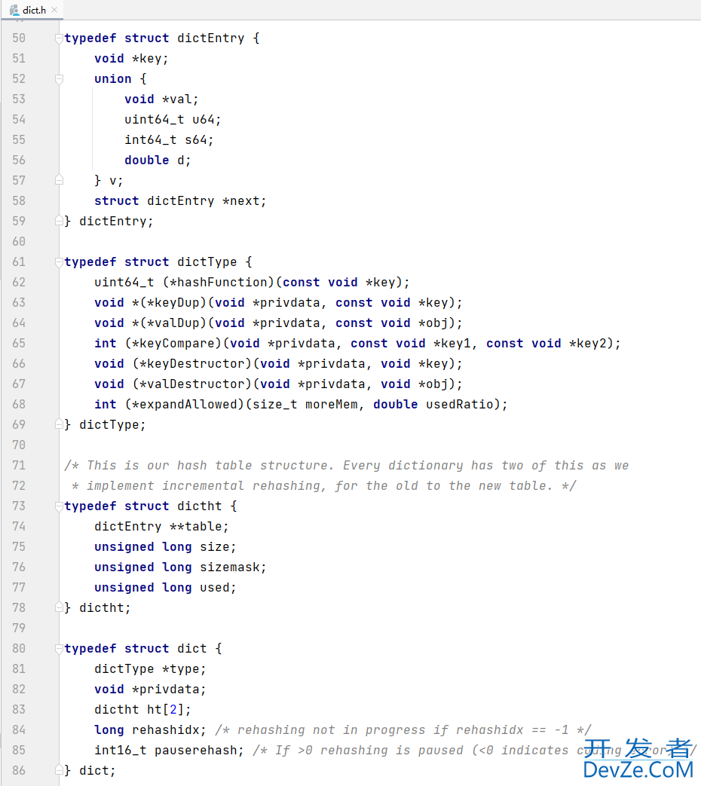701x786 pixels.
Task: Collapse the union block fold at line 52
Action: (x=59, y=79)
